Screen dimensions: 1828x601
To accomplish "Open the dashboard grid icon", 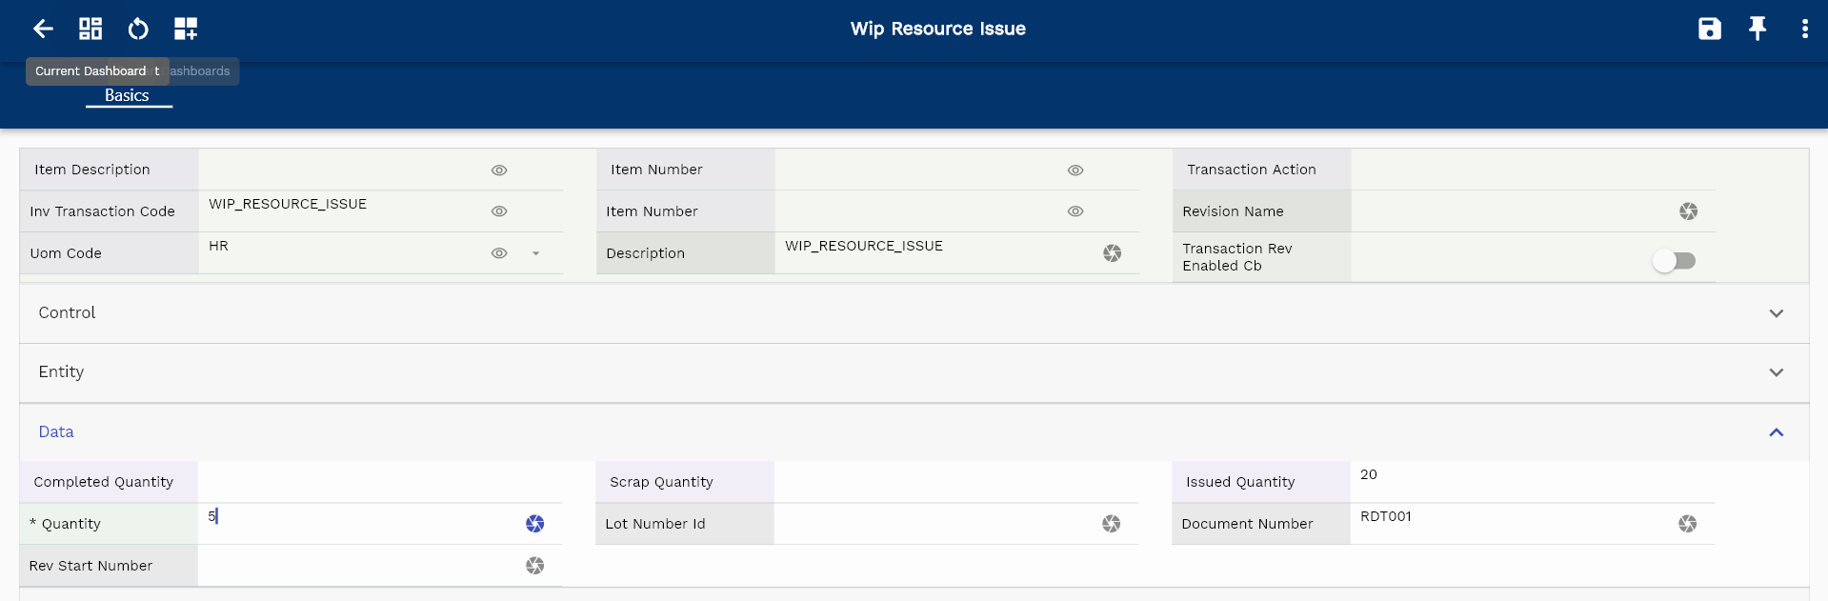I will point(90,29).
